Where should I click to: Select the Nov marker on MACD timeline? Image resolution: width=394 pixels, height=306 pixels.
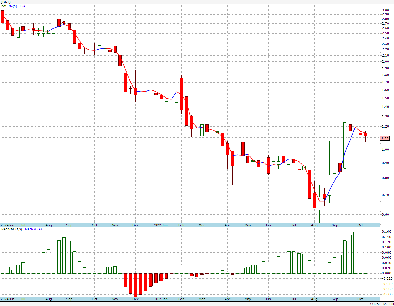click(x=115, y=299)
